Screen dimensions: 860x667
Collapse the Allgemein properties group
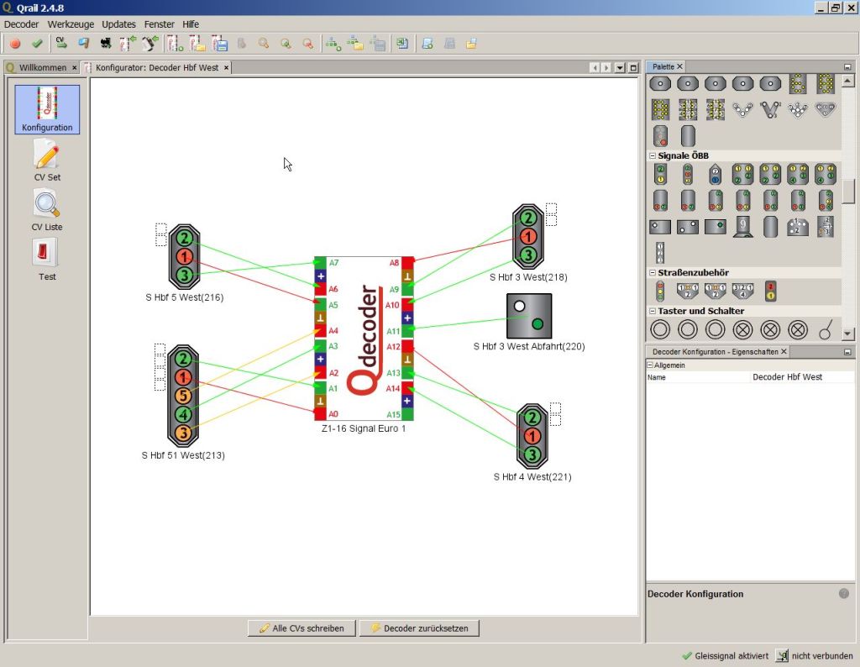pos(649,365)
